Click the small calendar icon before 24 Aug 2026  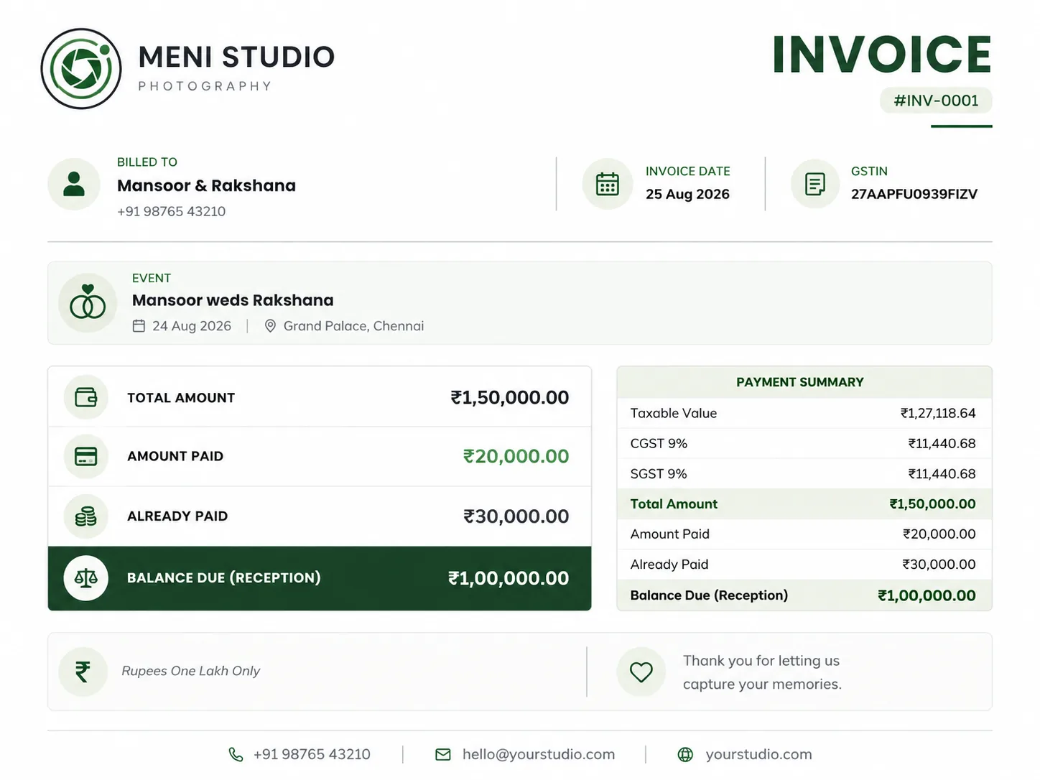(139, 326)
